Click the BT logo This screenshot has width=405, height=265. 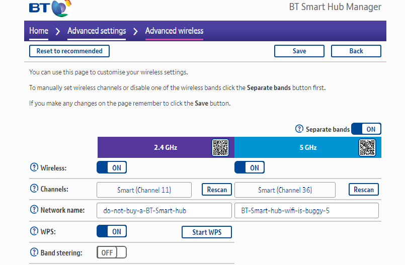(50, 8)
